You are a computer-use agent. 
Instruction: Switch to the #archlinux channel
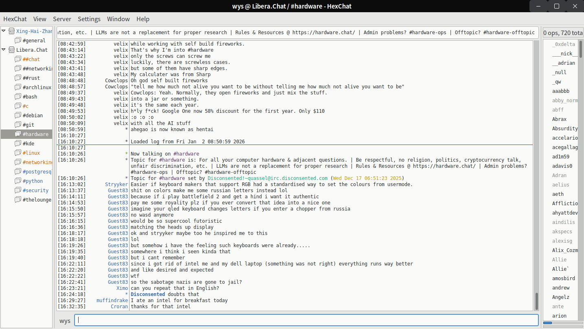point(37,87)
